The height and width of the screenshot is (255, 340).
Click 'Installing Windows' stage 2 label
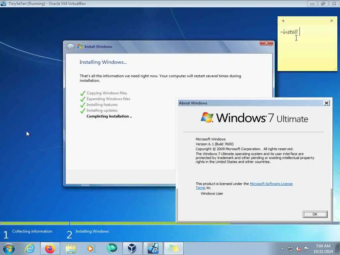92,231
